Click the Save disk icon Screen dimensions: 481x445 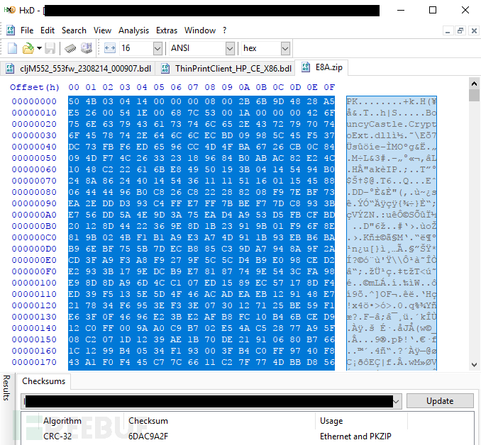[x=50, y=48]
